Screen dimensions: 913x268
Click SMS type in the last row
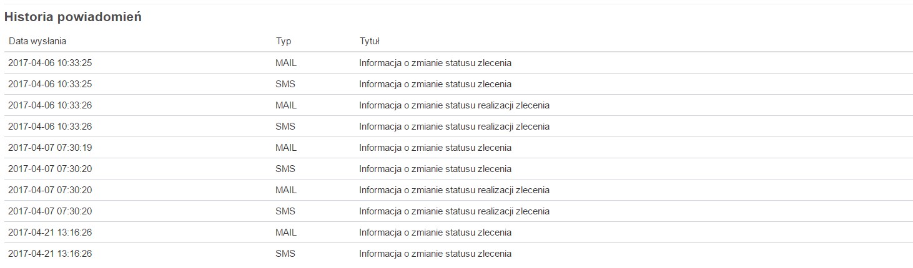pos(285,254)
